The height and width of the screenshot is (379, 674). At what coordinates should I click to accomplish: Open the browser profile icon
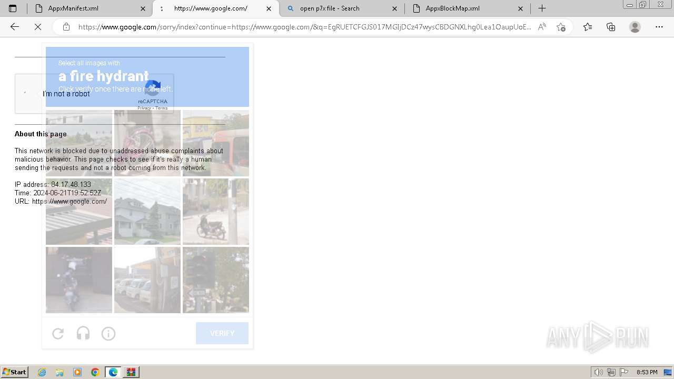click(635, 27)
